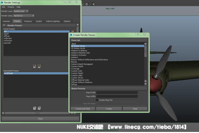This screenshot has height=133, width=199.
Task: Click the cube icon in viewport toolbar
Action: [87, 4]
